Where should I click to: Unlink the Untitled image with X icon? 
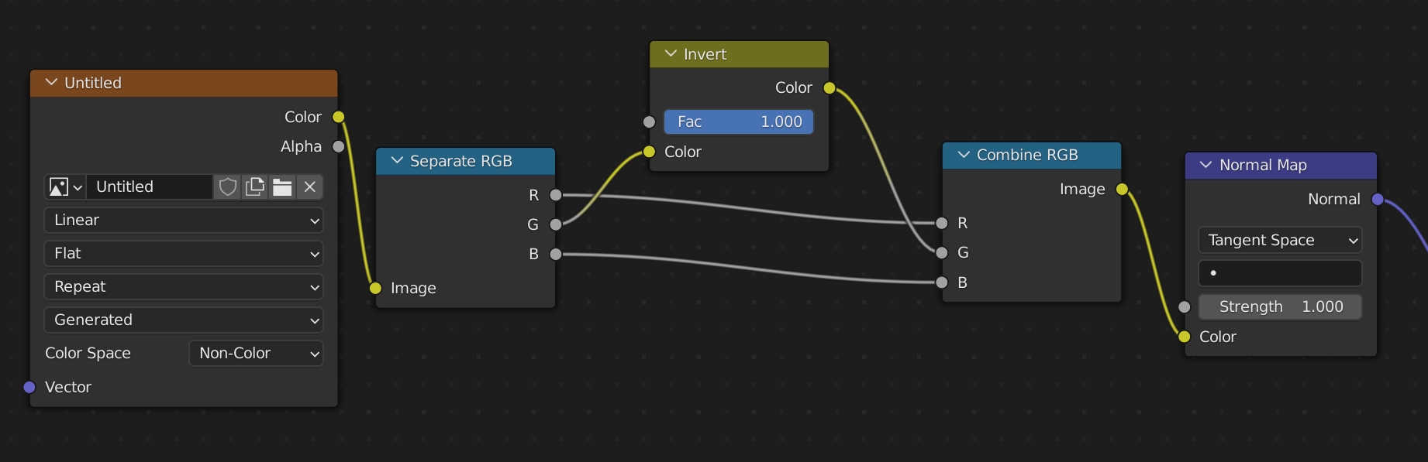(309, 187)
